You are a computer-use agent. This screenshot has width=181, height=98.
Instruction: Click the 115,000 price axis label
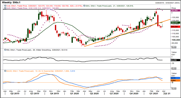(x=176, y=30)
